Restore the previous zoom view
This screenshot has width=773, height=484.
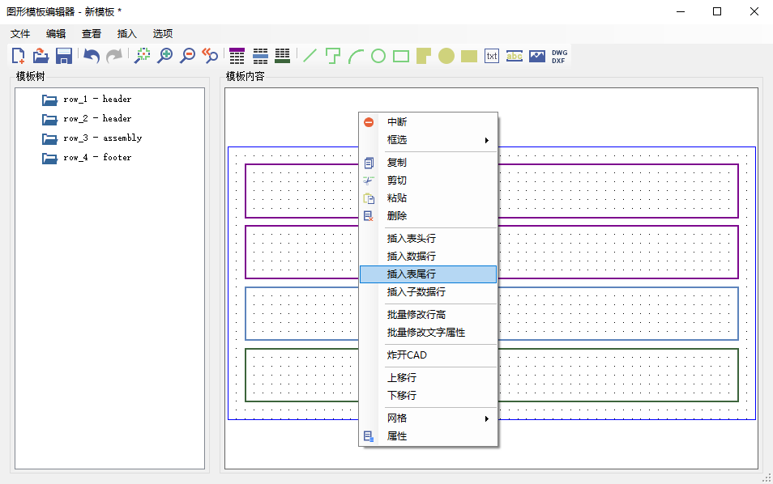tap(211, 56)
